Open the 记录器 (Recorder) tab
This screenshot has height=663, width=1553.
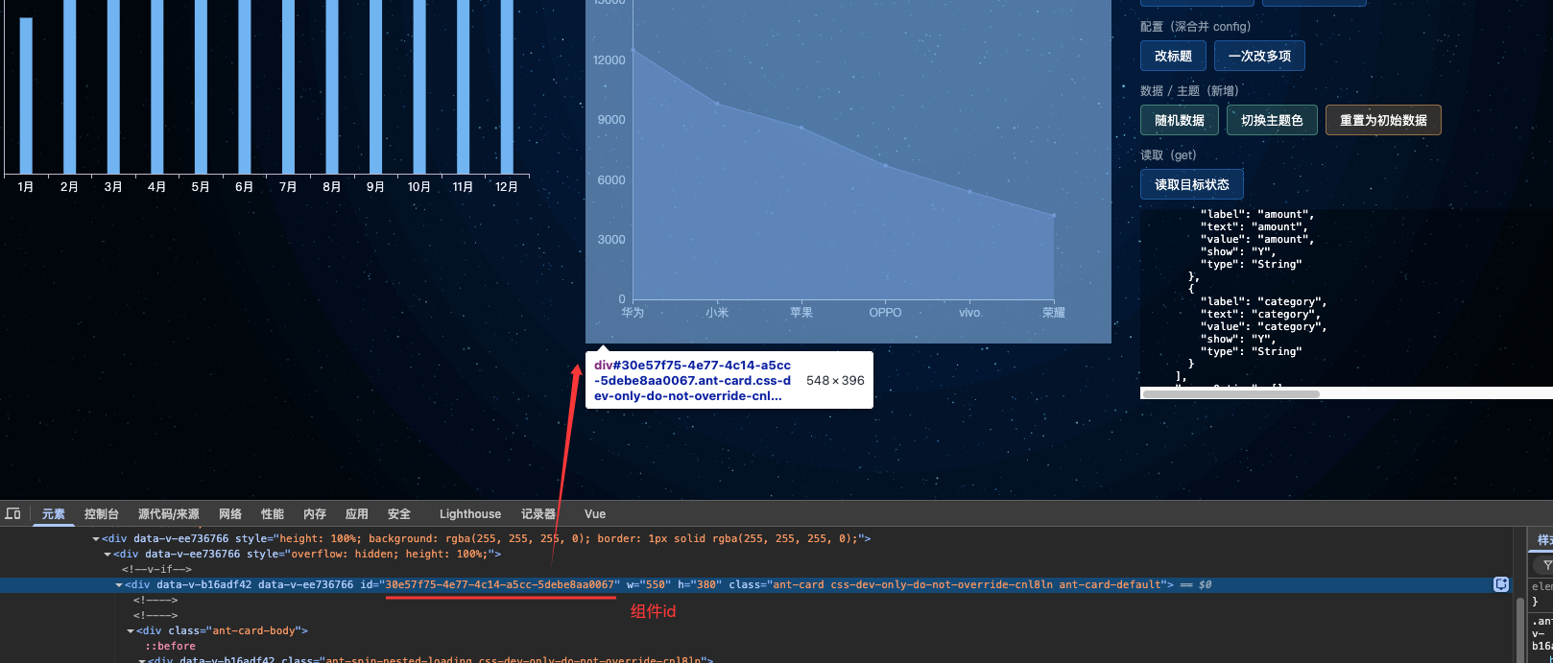tap(538, 513)
